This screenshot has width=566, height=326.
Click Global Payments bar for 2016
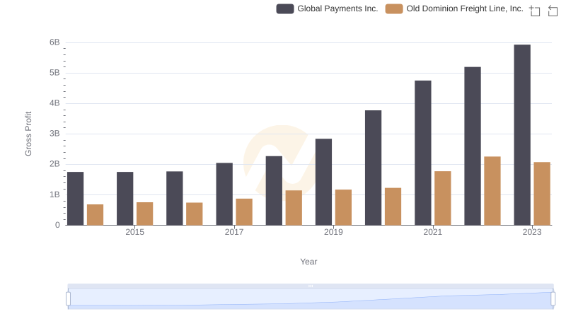pos(175,198)
